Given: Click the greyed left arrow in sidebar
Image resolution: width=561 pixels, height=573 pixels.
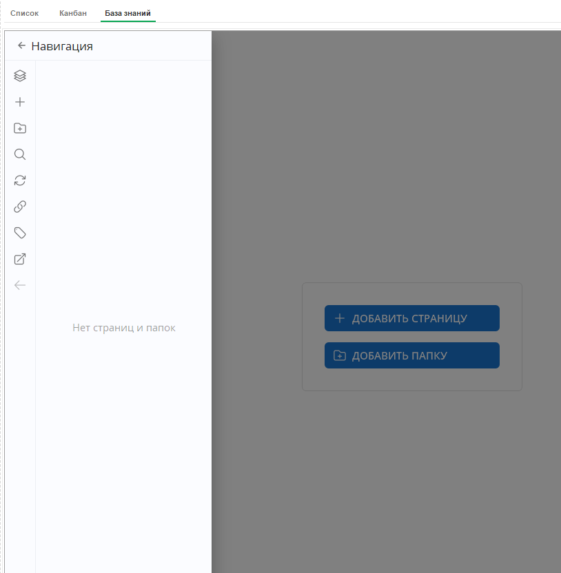Looking at the screenshot, I should click(20, 285).
